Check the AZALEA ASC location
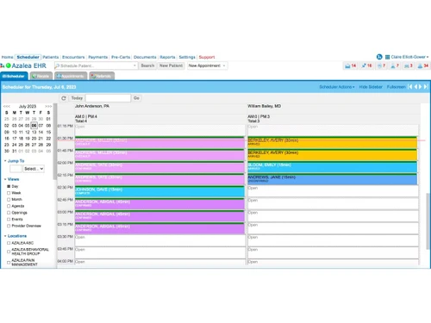 [x=9, y=243]
